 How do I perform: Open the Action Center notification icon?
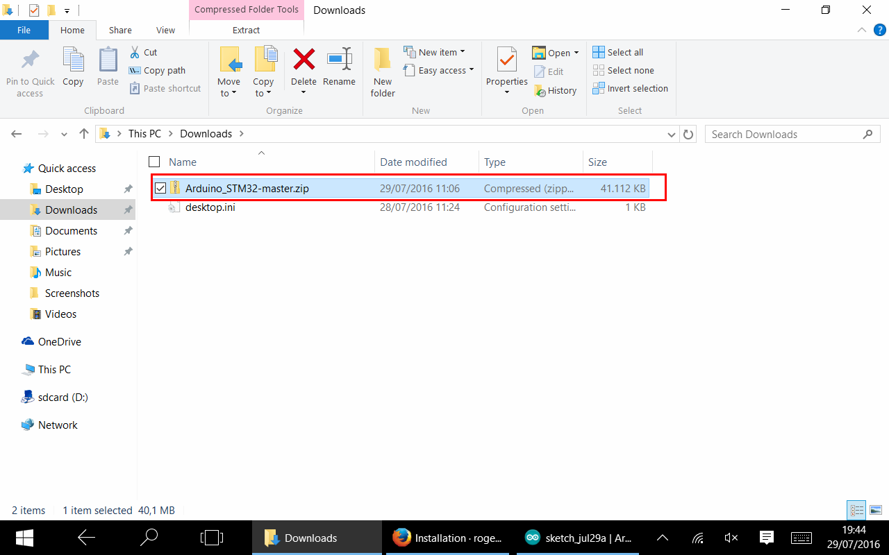767,538
